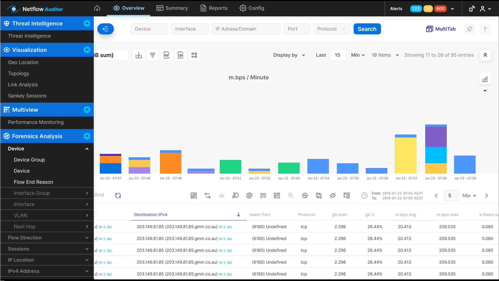Click the Search button
This screenshot has height=281, width=499.
[x=367, y=29]
